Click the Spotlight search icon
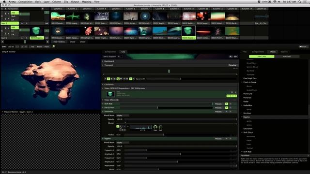Screen dimensions: 310x174 pyautogui.click(x=300, y=2)
